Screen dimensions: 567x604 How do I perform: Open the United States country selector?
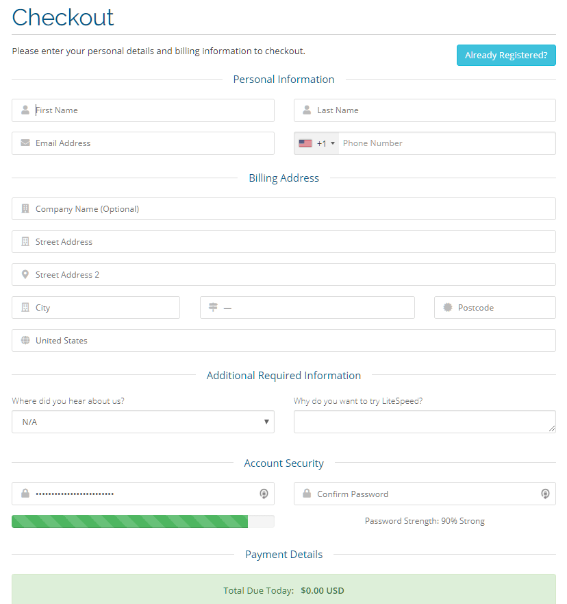[x=283, y=341]
